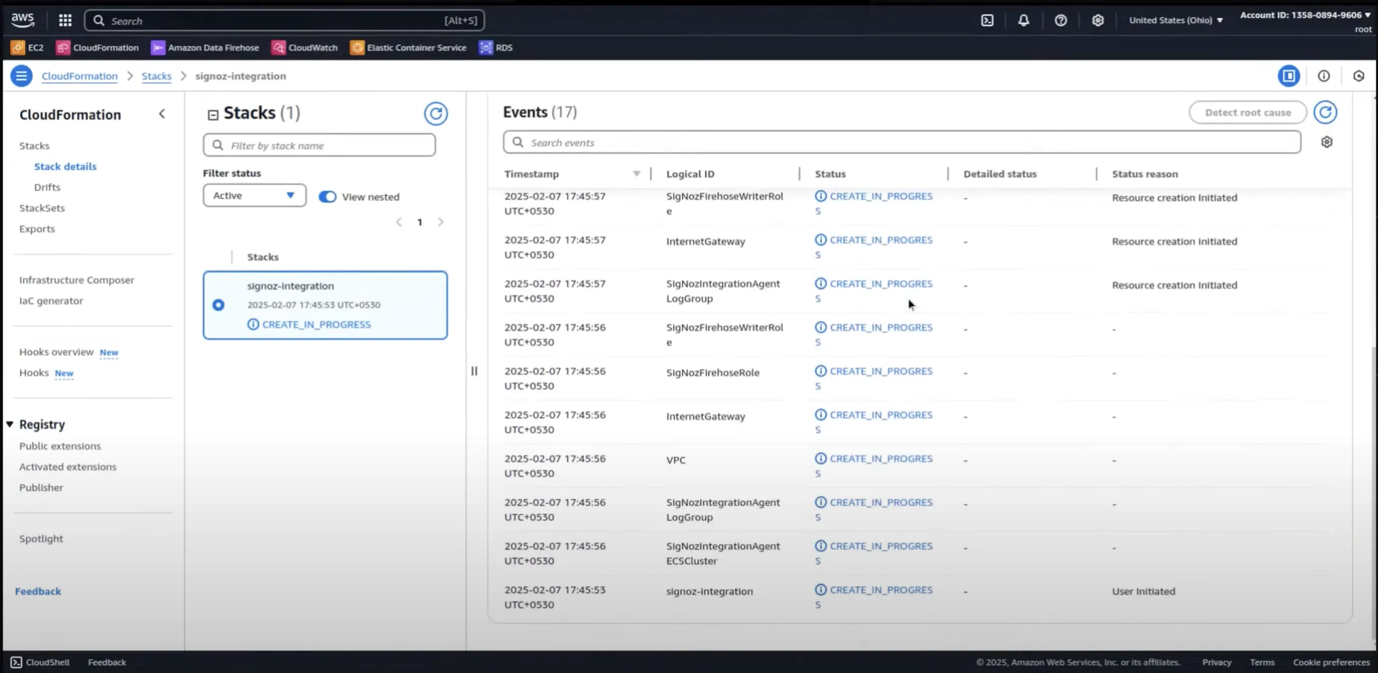Open the Active filter status dropdown
This screenshot has height=673, width=1378.
pyautogui.click(x=254, y=195)
